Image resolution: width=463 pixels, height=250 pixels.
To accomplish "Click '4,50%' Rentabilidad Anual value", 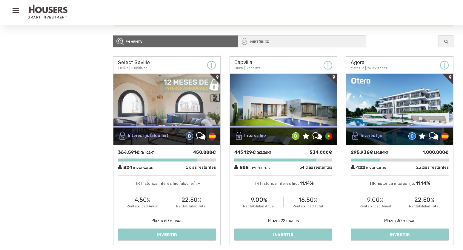I will click(142, 200).
